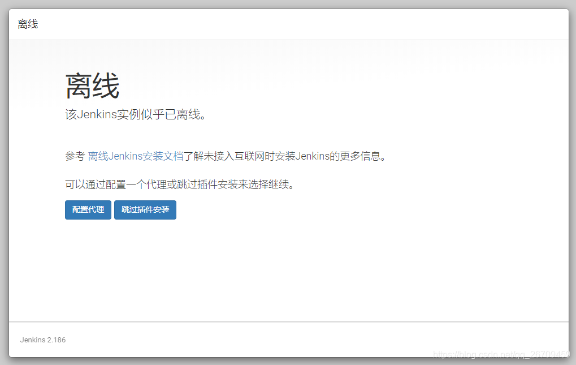Open the 离线Jenkins安装文档 link
576x365 pixels.
[x=136, y=156]
